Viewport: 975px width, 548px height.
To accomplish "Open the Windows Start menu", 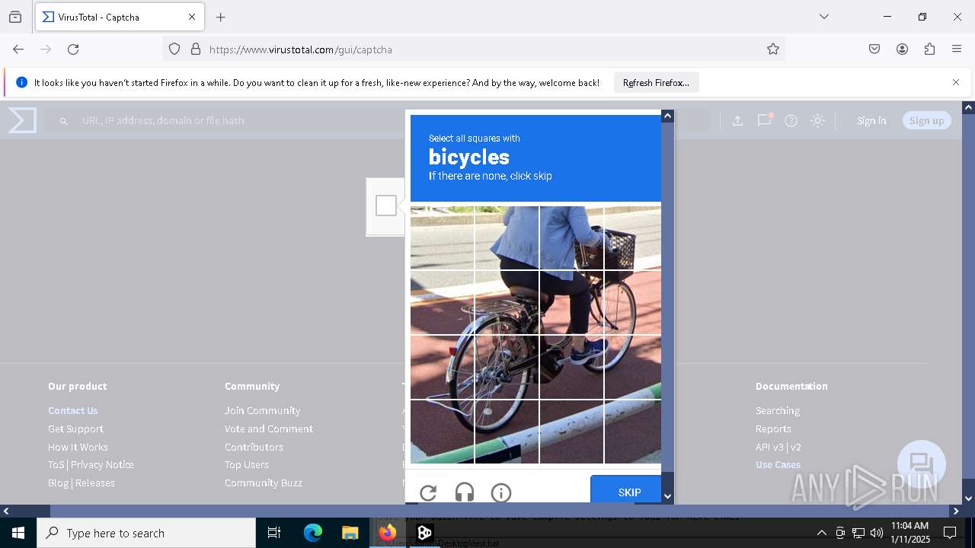I will pyautogui.click(x=18, y=533).
